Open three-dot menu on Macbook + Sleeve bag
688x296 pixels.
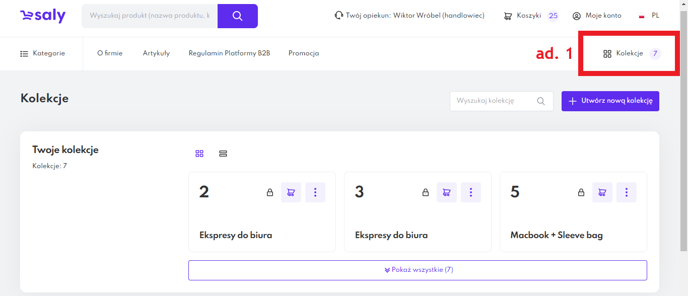627,192
